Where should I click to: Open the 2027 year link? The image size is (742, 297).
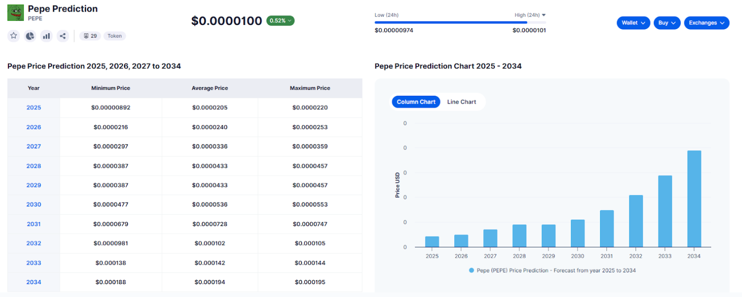pyautogui.click(x=34, y=146)
